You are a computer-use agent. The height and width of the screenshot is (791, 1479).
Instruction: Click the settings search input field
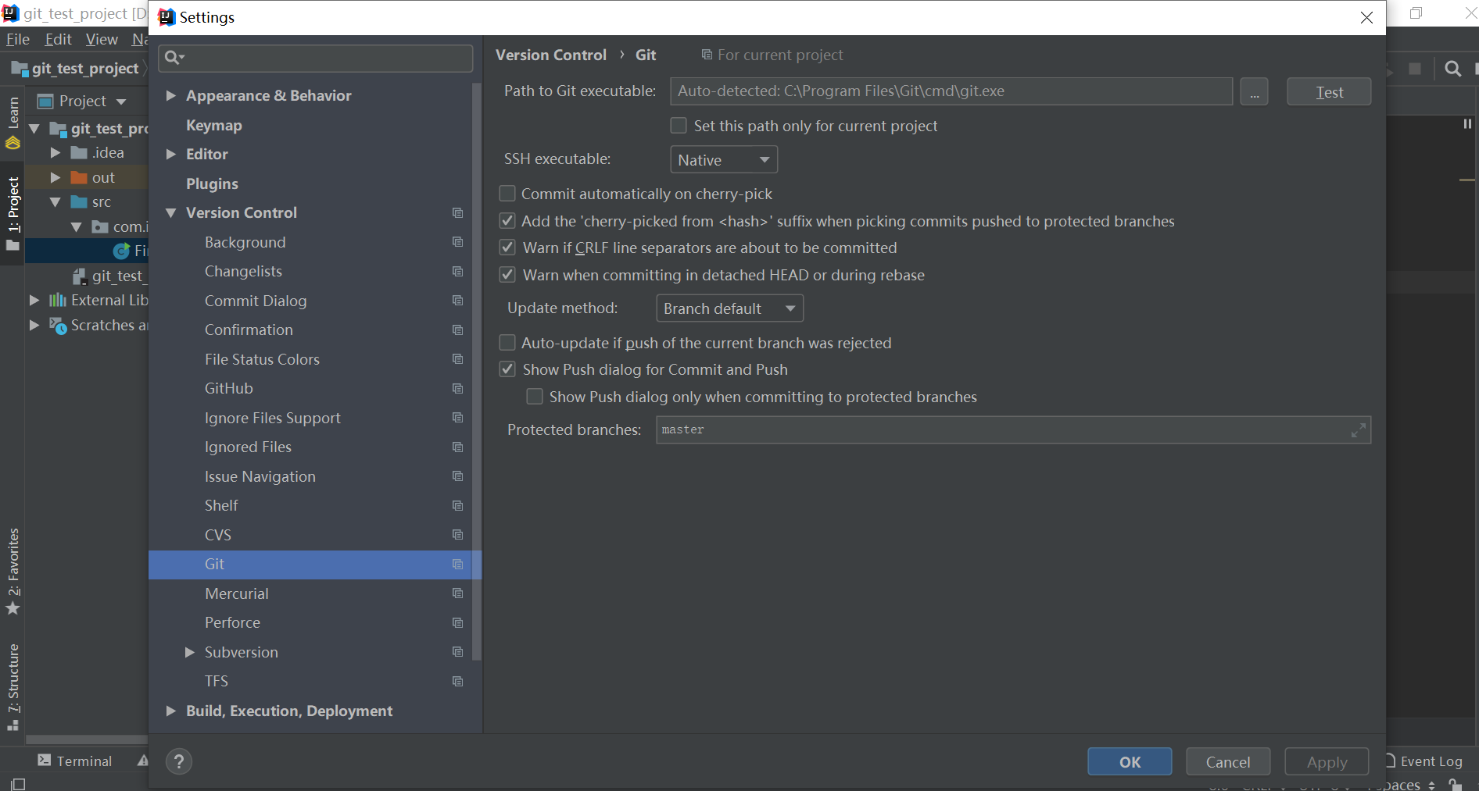316,58
